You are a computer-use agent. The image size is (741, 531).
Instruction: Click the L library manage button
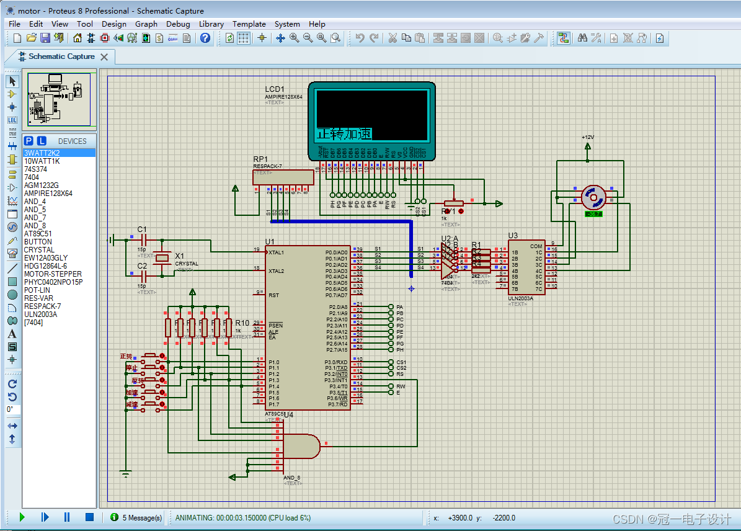coord(42,141)
